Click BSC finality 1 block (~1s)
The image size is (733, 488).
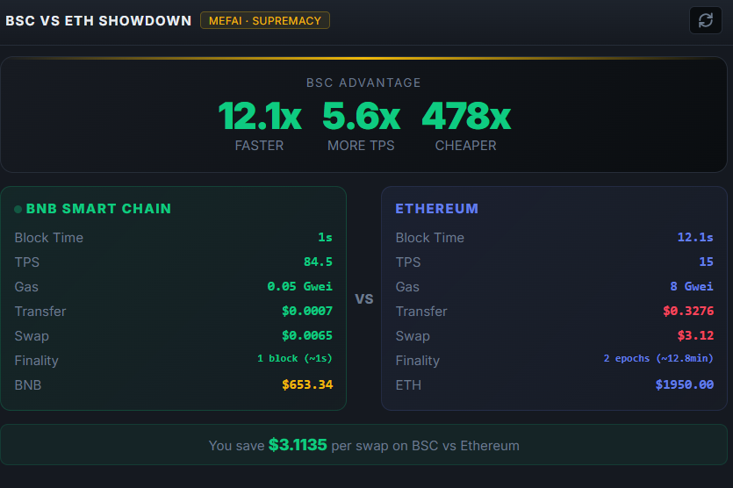pos(294,358)
